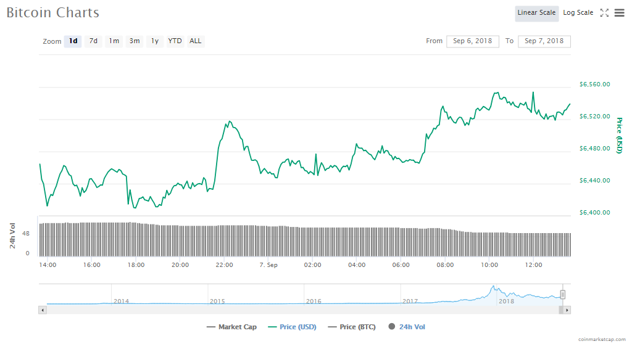
Task: Click the navigator range handle
Action: click(x=562, y=295)
